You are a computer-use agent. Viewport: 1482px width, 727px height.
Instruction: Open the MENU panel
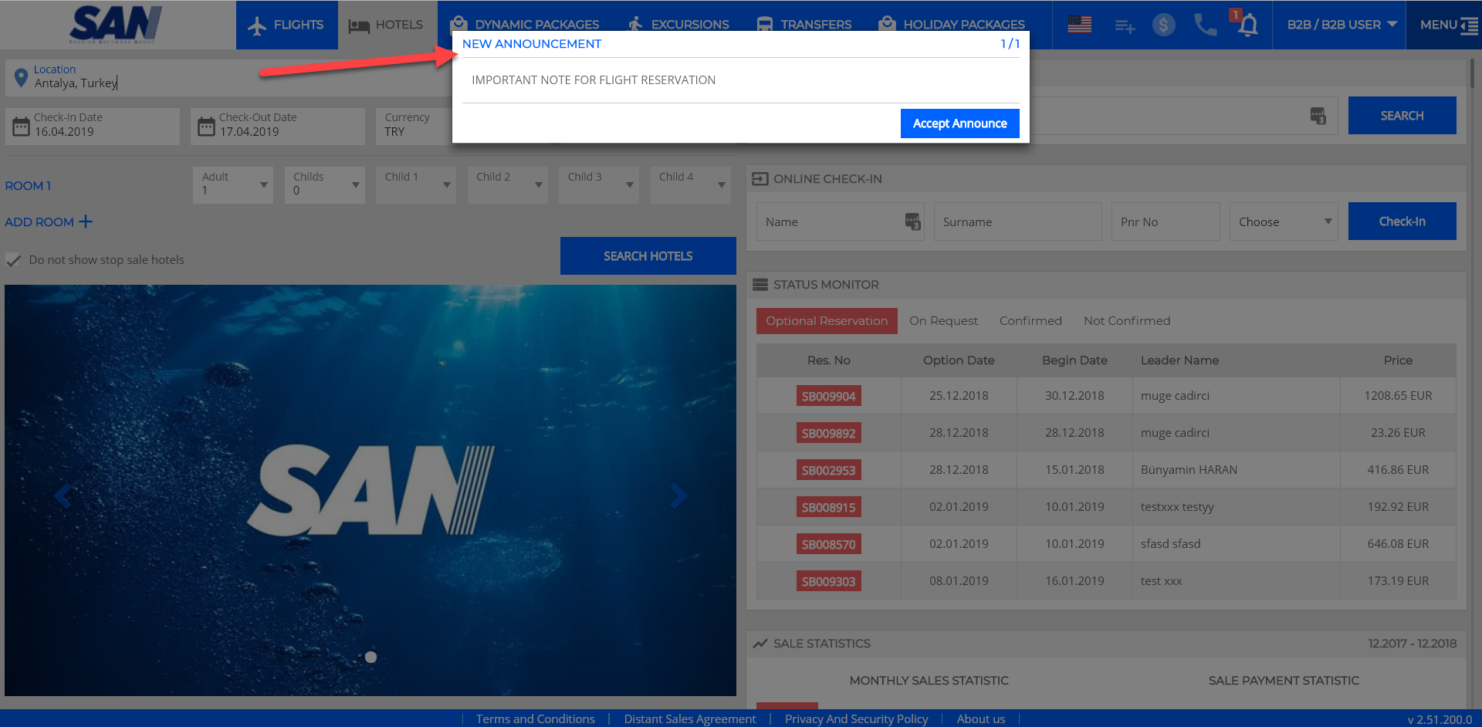[1448, 25]
